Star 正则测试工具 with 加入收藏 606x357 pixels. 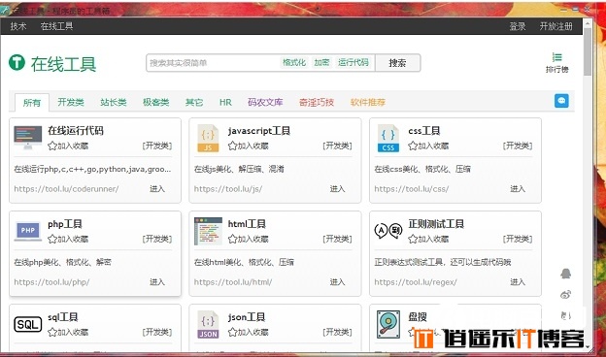[x=428, y=240]
